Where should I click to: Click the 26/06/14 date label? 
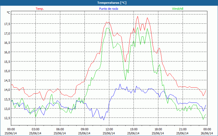pos(207,133)
